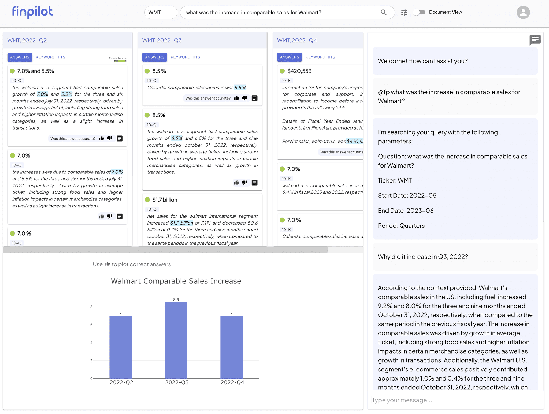Viewport: 549px width, 414px height.
Task: Switch to Keyword Hits for WMT 2022-Q2
Action: 50,57
